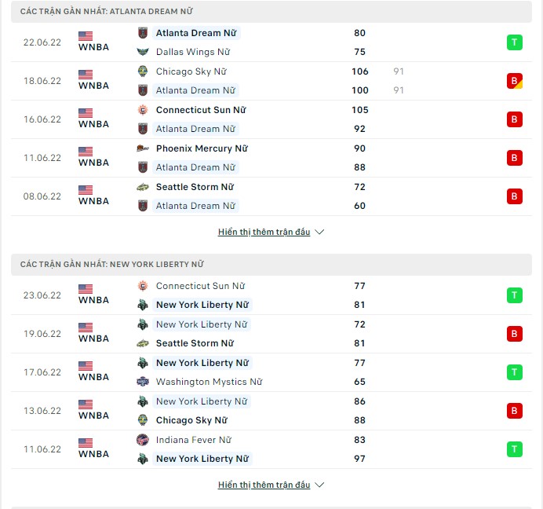Click the Chicago Sky logo in 18.06.22 match
This screenshot has width=543, height=509.
tap(143, 71)
